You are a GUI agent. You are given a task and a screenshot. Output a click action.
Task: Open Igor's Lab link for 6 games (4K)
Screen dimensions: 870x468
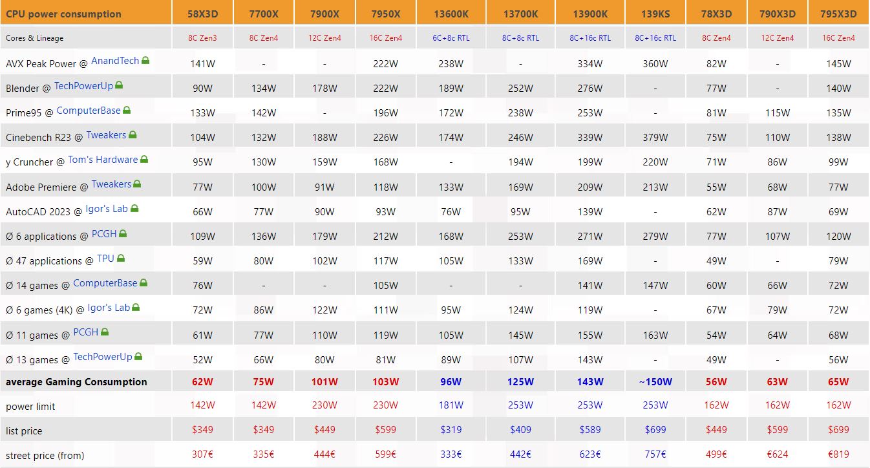109,307
